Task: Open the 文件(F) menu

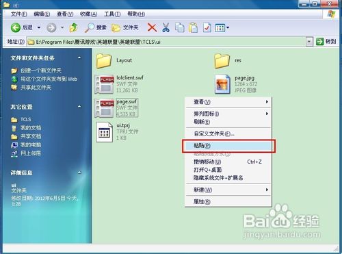Action: pyautogui.click(x=18, y=14)
